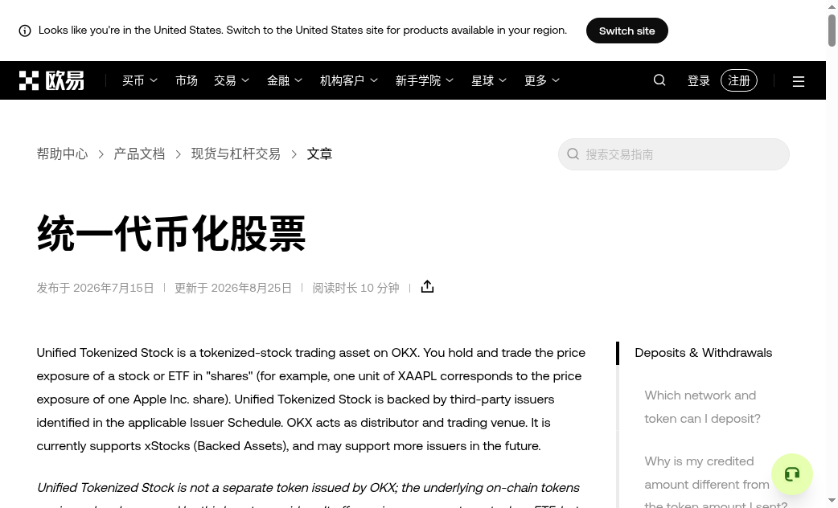This screenshot has width=838, height=508.
Task: Click the 注册 register button
Action: [x=739, y=80]
